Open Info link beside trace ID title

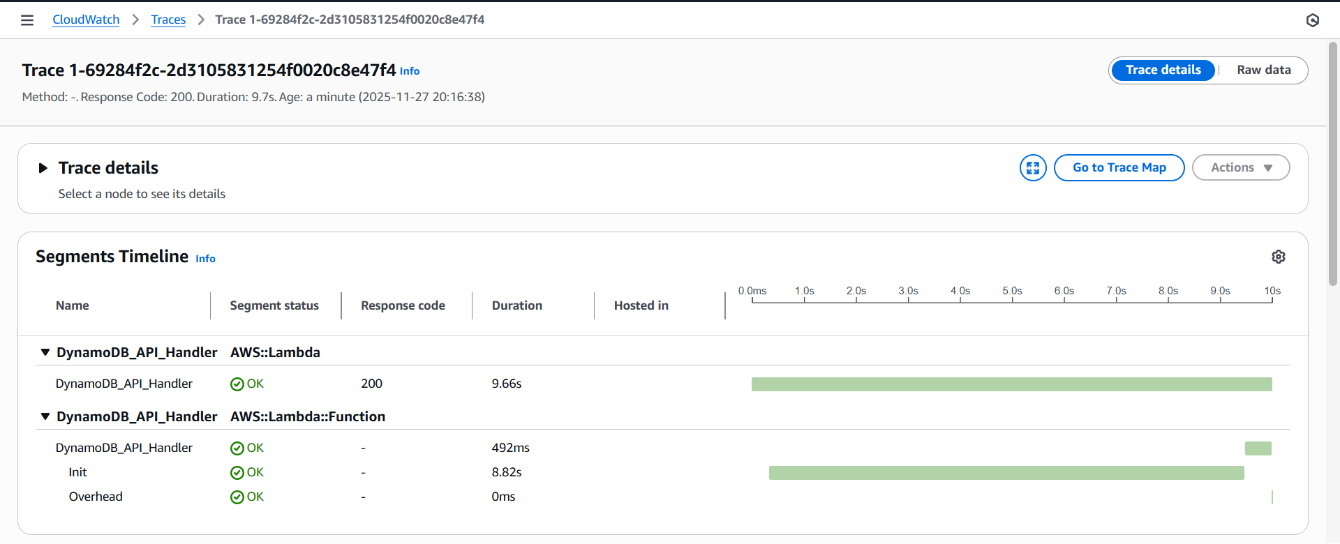click(410, 71)
